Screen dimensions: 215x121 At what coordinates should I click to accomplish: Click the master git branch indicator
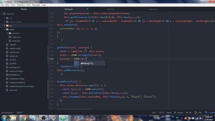click(178, 113)
